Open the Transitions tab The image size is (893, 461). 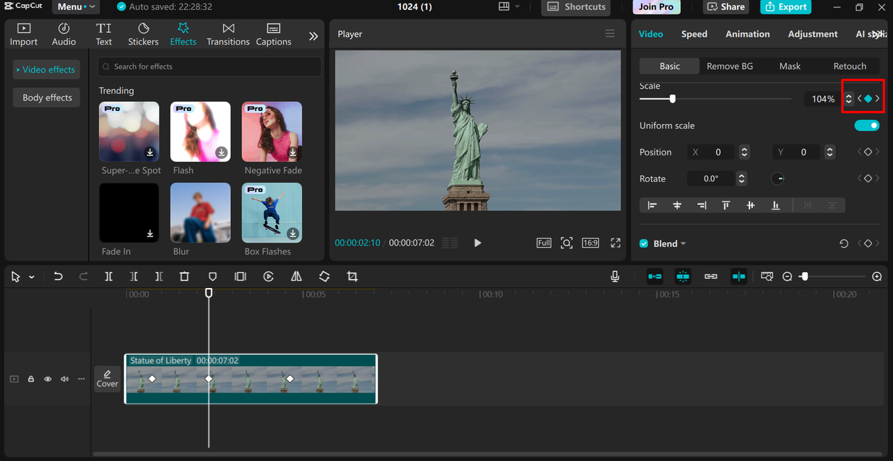pos(228,34)
